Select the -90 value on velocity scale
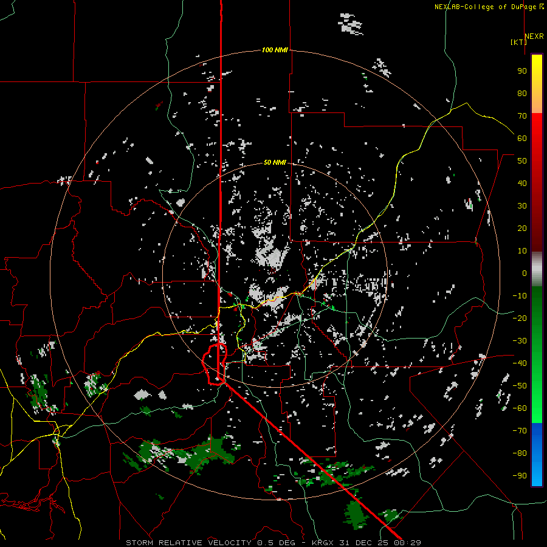Image resolution: width=547 pixels, height=547 pixels. tap(520, 475)
